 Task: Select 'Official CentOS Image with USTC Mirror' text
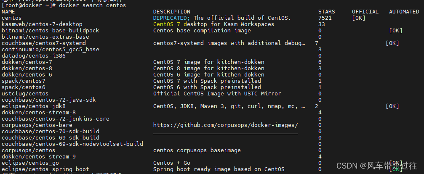tap(217, 94)
